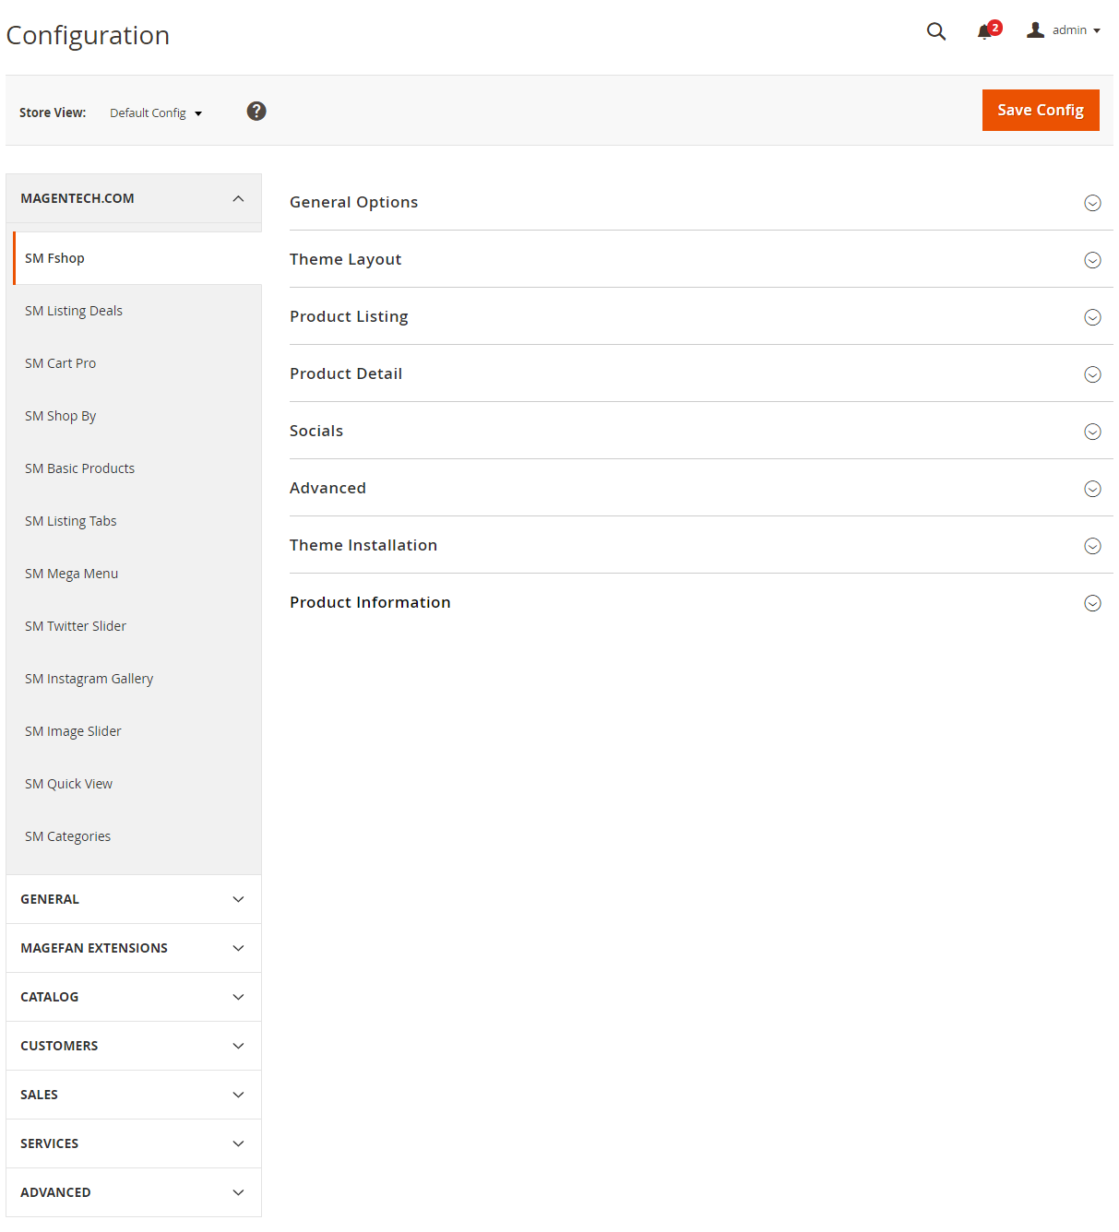Open the search magnifier icon

[x=936, y=31]
